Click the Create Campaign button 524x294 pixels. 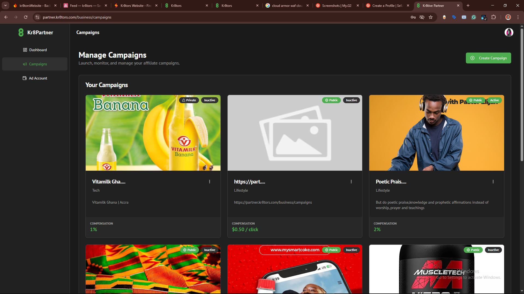click(488, 58)
